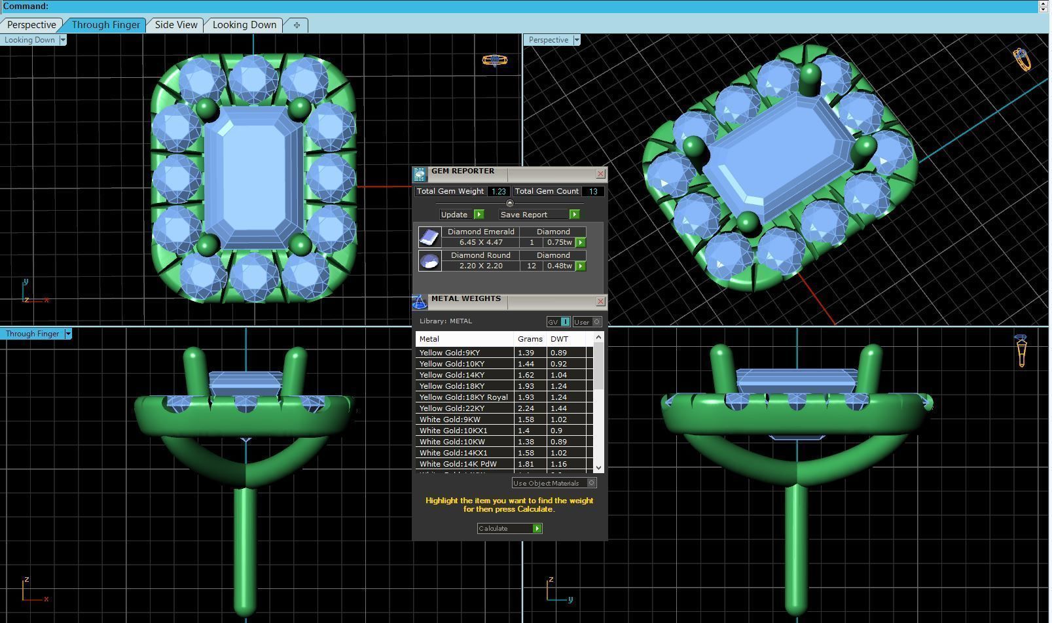1052x623 pixels.
Task: Select the White Gold:14KX1 row
Action: click(x=504, y=453)
